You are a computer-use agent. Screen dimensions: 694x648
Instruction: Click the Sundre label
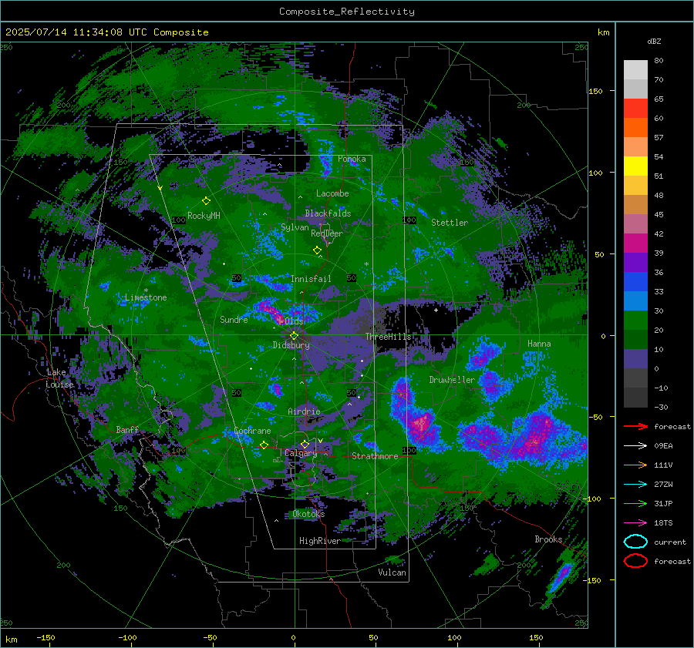tap(234, 320)
